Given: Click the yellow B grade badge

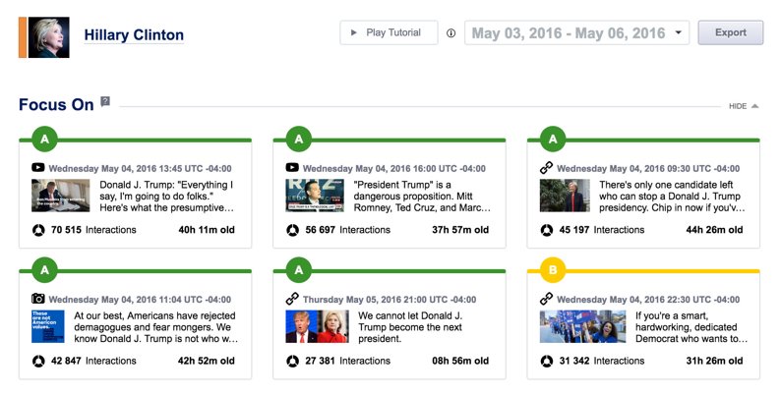Looking at the screenshot, I should pos(553,270).
